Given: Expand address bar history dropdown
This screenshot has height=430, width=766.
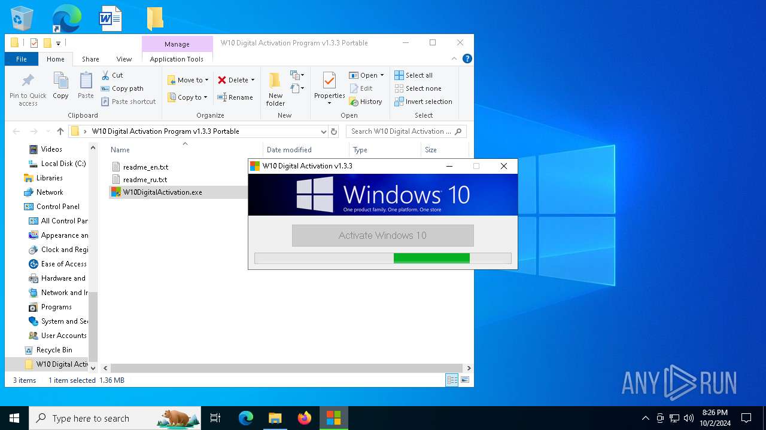Looking at the screenshot, I should click(323, 131).
